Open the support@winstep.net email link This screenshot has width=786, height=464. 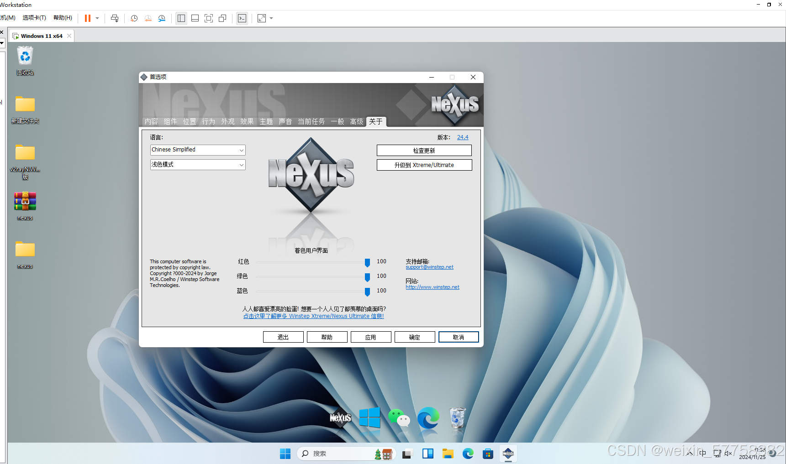(429, 267)
